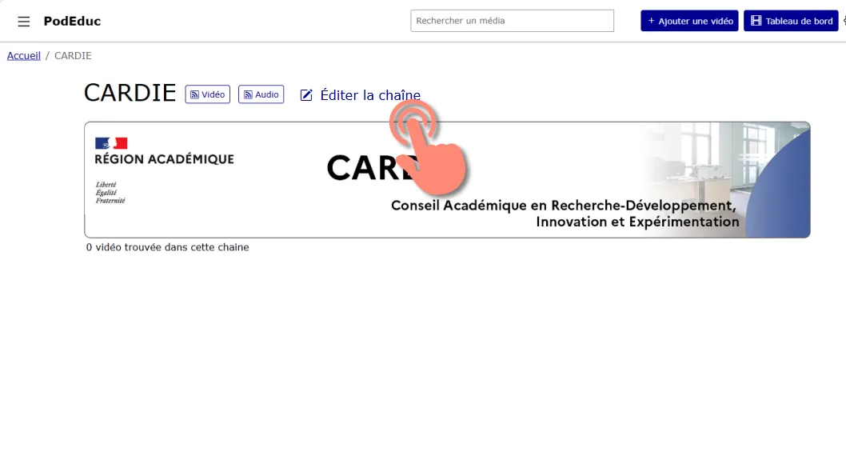The height and width of the screenshot is (476, 846).
Task: Subscribe to the Vidéo RSS feed
Action: coord(208,94)
